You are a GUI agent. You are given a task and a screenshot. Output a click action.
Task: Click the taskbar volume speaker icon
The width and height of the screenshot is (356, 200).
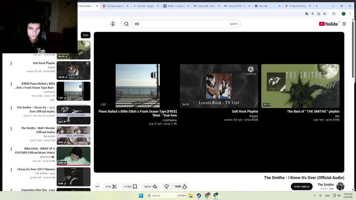[339, 196]
